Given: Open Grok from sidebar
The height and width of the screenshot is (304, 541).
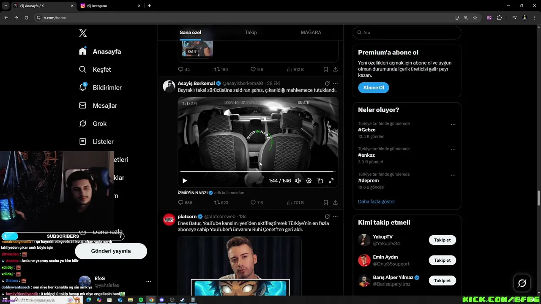Looking at the screenshot, I should [93, 124].
